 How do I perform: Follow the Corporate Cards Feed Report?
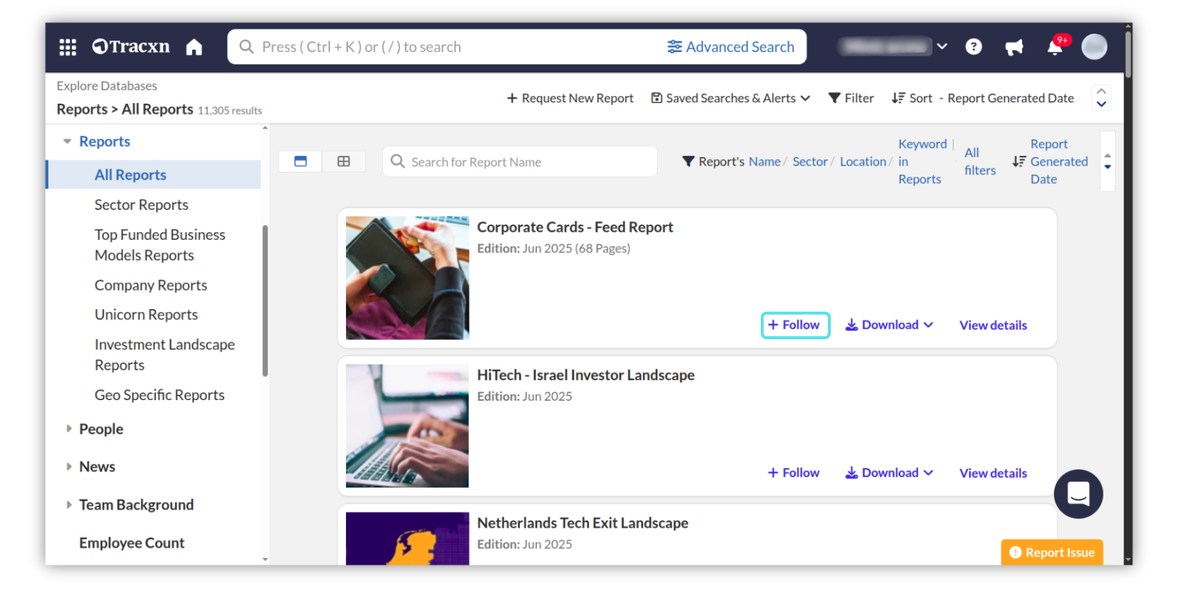pyautogui.click(x=795, y=325)
